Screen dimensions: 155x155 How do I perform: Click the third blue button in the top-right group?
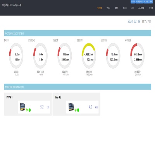(x=146, y=2)
